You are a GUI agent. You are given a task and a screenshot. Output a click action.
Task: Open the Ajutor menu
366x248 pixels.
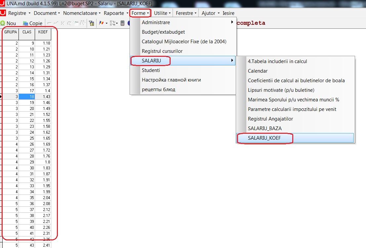pyautogui.click(x=211, y=13)
